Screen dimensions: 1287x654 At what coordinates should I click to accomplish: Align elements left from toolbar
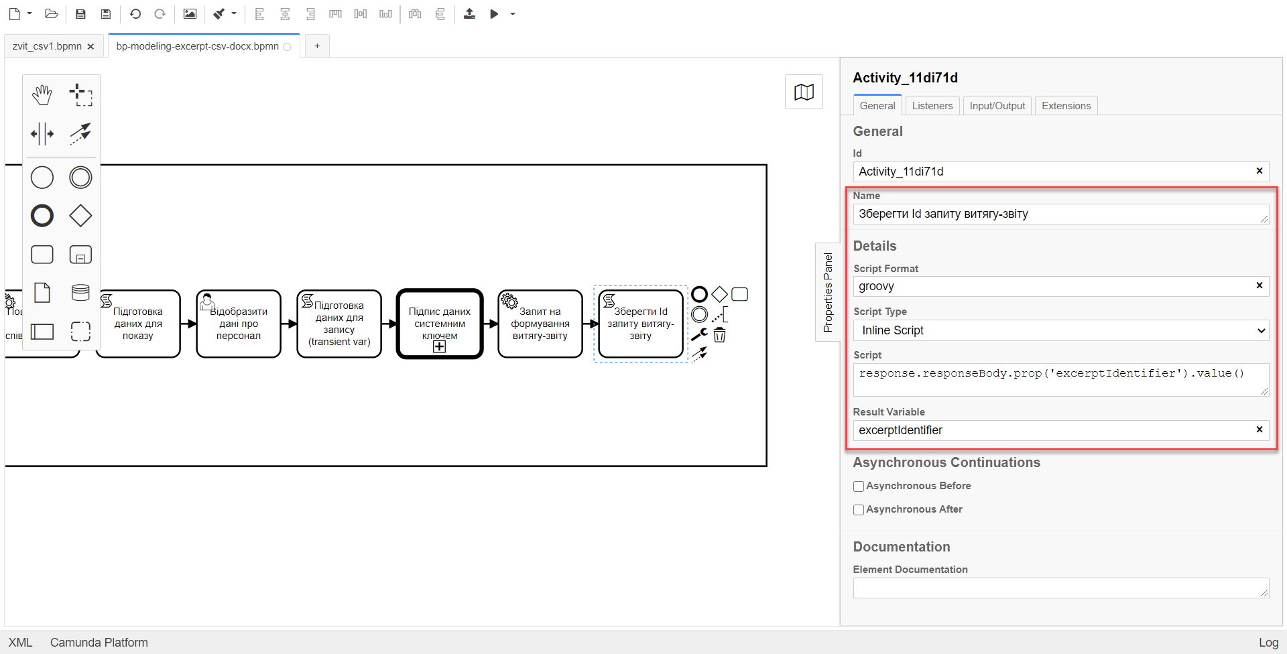(260, 13)
